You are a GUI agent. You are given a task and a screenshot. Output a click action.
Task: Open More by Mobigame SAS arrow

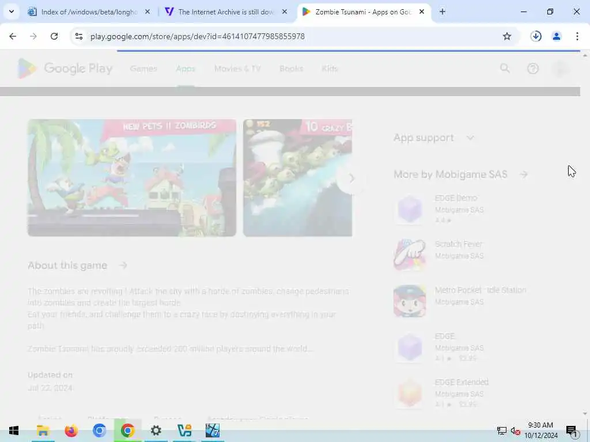tap(523, 174)
